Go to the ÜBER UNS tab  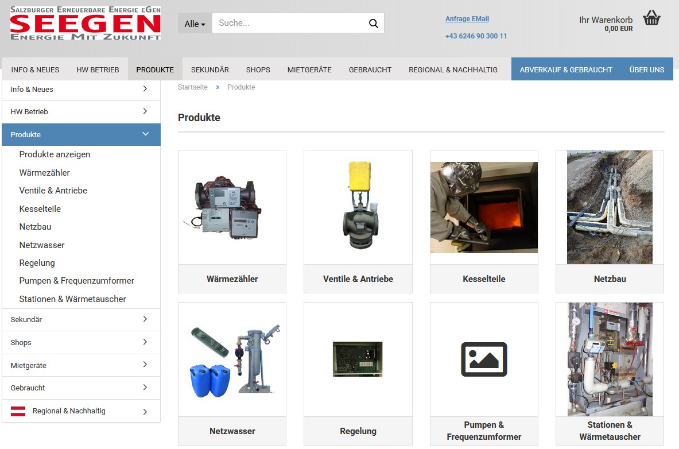tap(646, 69)
